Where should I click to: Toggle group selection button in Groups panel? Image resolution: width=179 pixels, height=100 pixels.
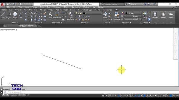click(149, 19)
